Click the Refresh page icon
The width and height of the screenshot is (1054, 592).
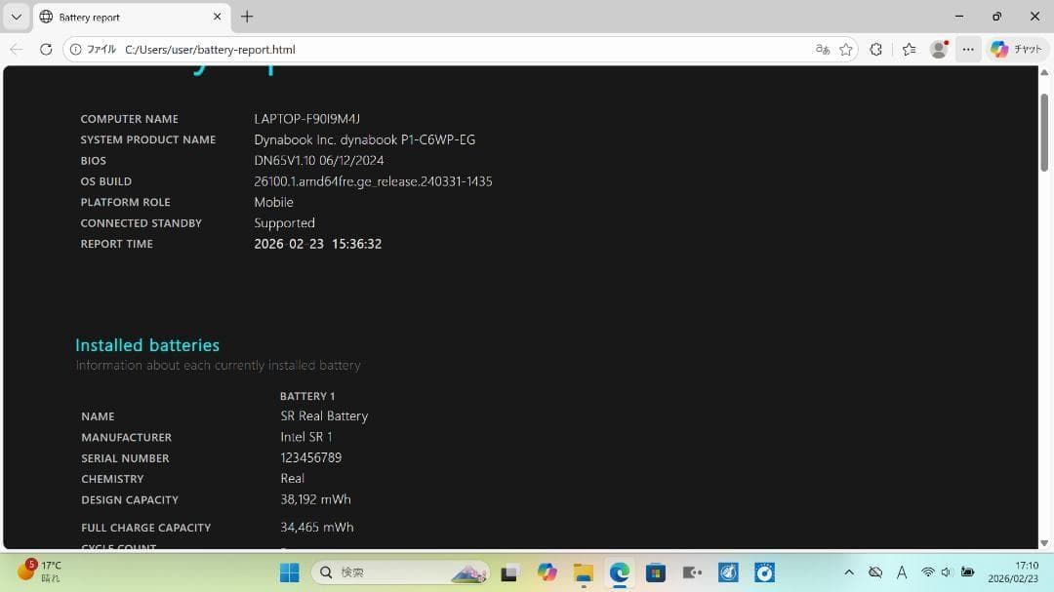[x=46, y=49]
